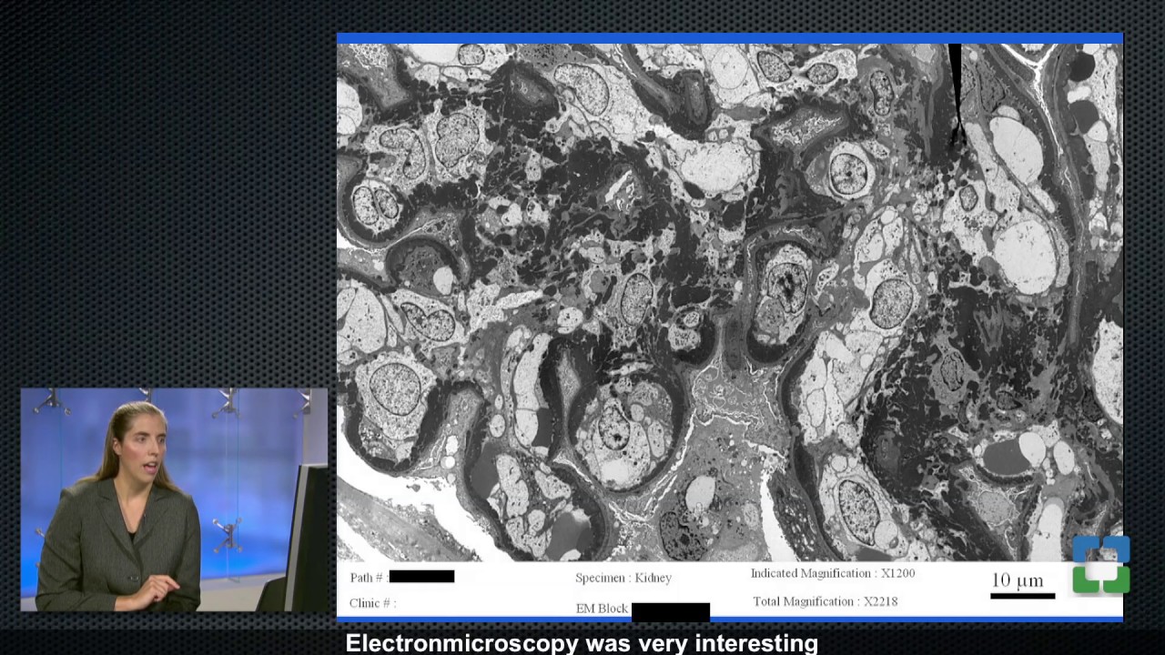Viewport: 1165px width, 655px height.
Task: Click the presenter video inset
Action: point(174,499)
